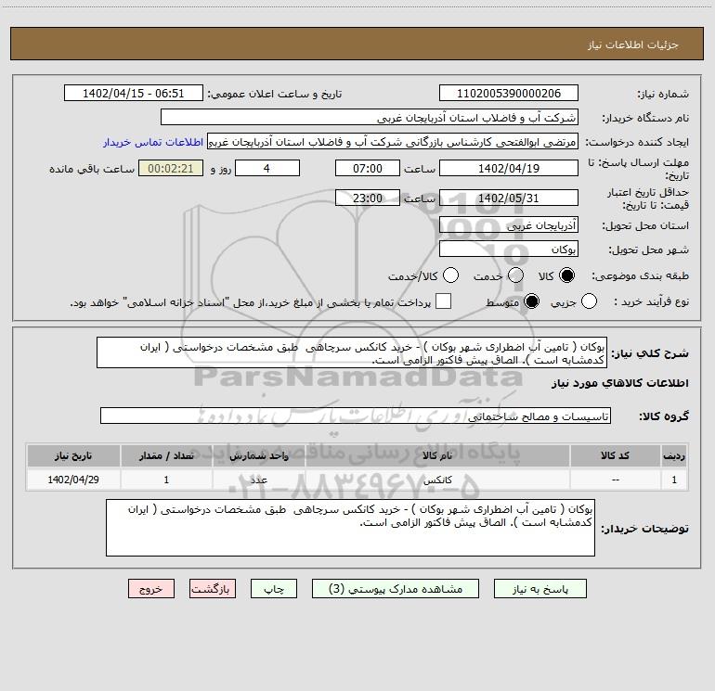Click the remaining days field showing 4
Screen dimensions: 715x691
click(267, 168)
